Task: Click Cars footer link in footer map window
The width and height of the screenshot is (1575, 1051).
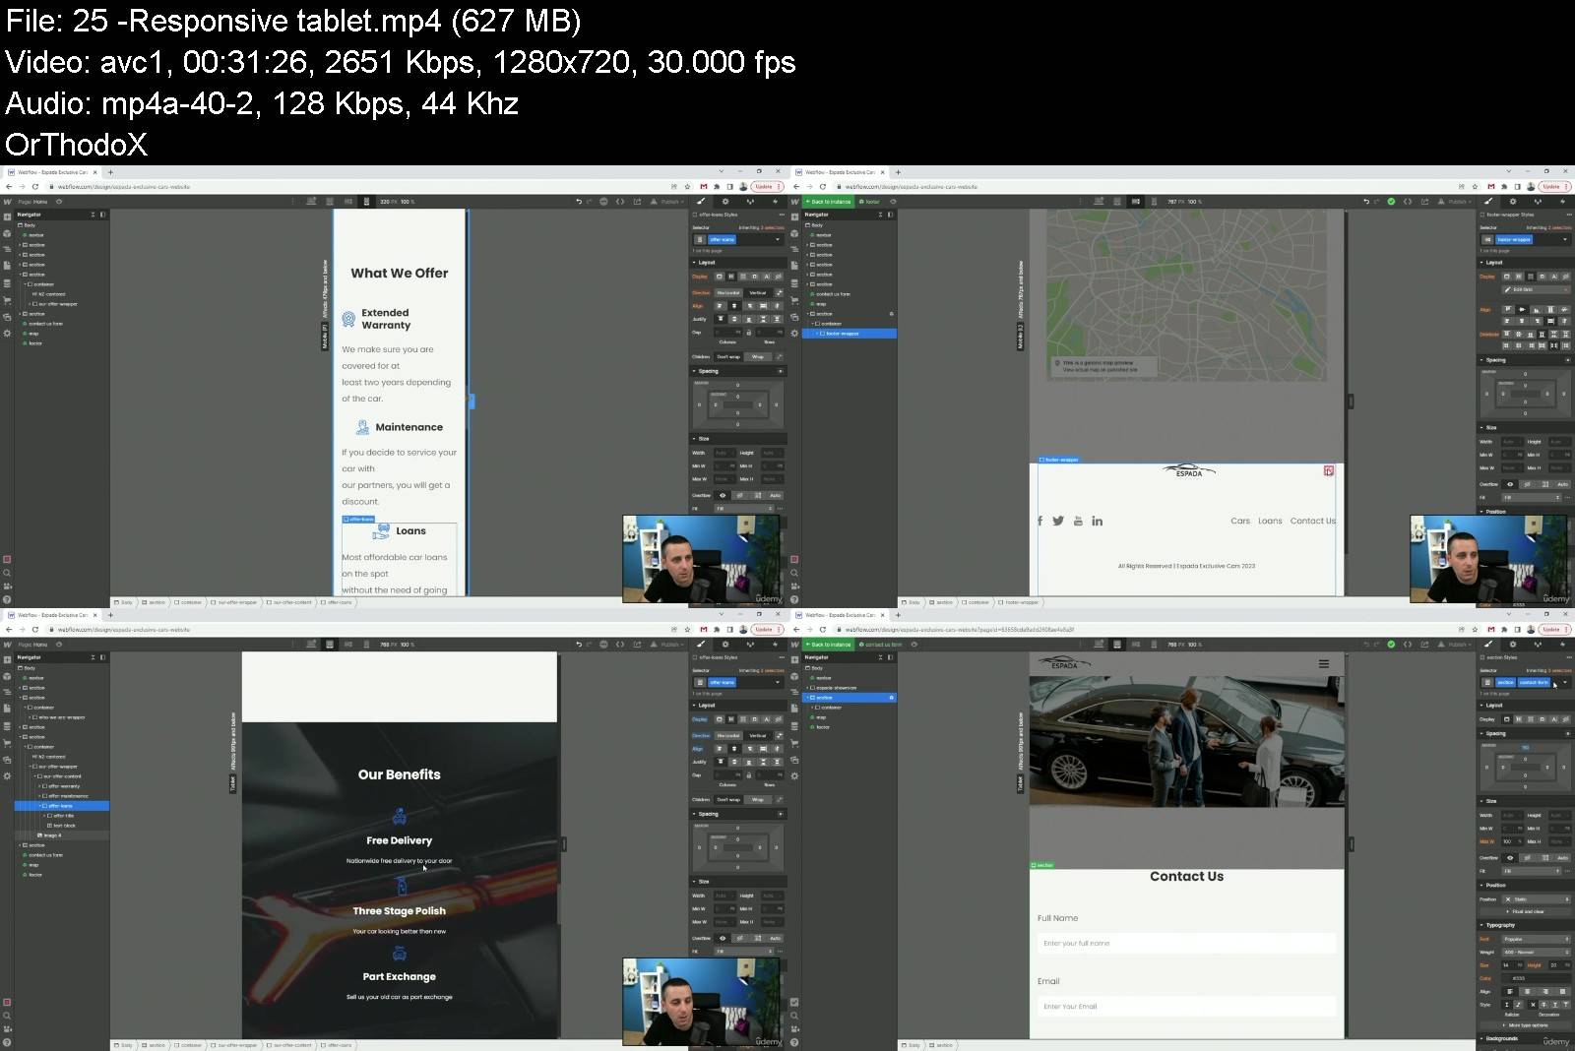Action: click(1240, 522)
